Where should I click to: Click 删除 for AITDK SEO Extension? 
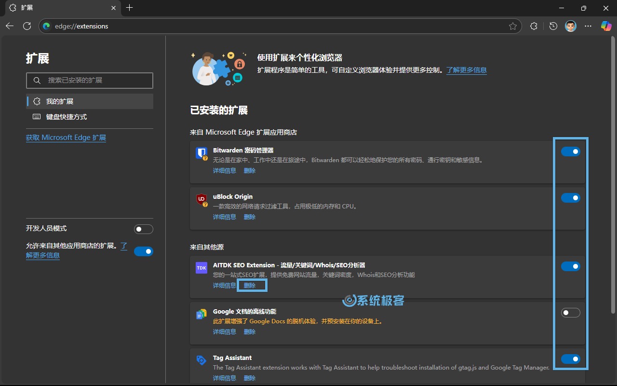[250, 286]
